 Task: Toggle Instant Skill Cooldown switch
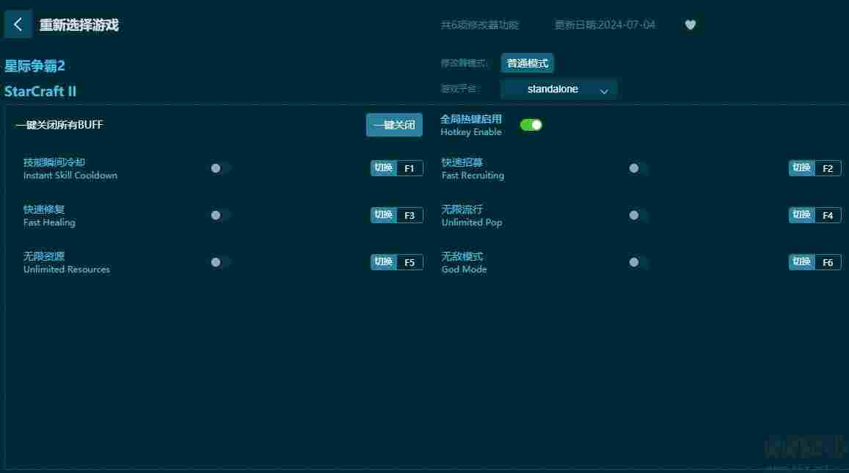pyautogui.click(x=220, y=168)
